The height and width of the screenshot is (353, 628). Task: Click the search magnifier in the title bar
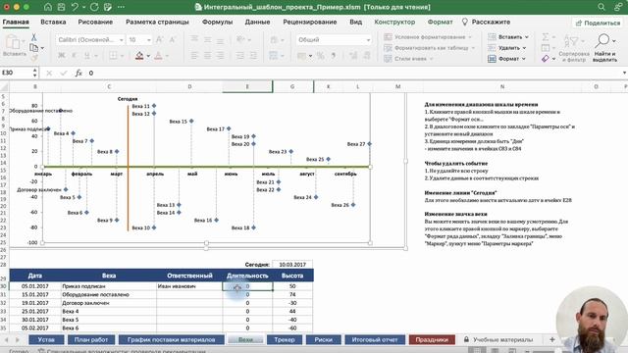tap(602, 7)
